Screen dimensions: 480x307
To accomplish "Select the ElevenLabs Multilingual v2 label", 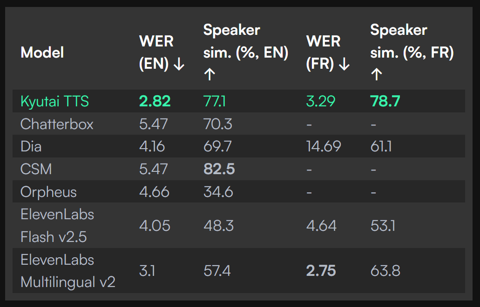I will coord(68,271).
